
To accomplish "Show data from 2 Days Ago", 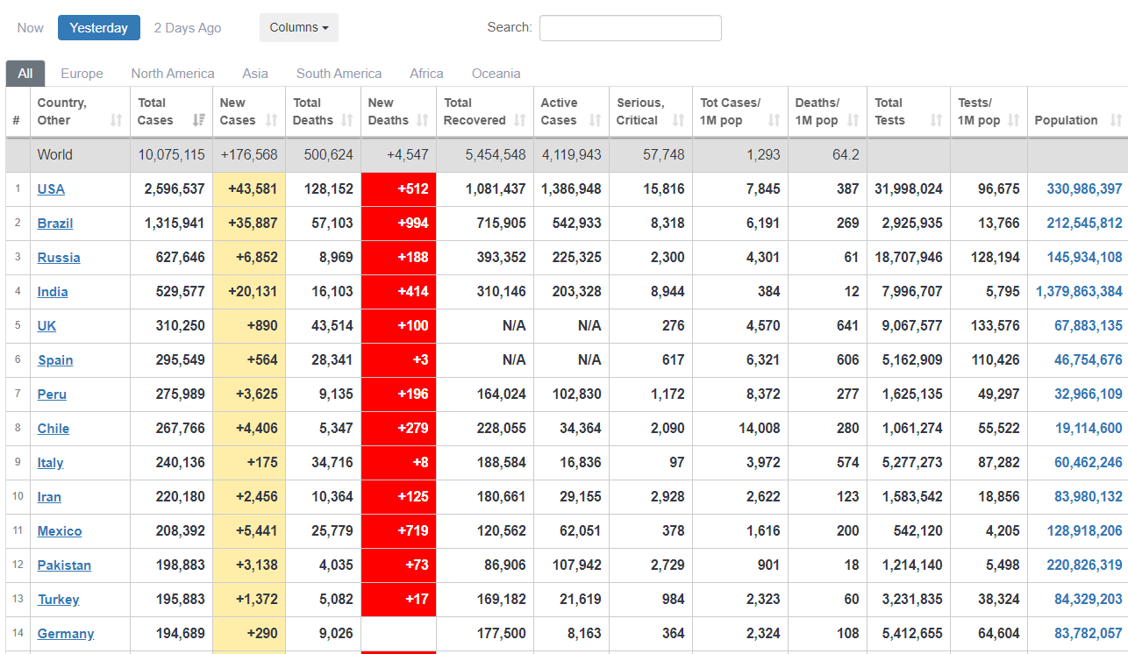I will click(x=188, y=28).
